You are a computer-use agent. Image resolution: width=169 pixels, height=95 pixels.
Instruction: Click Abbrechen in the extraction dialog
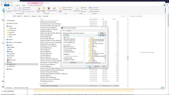coord(97,66)
